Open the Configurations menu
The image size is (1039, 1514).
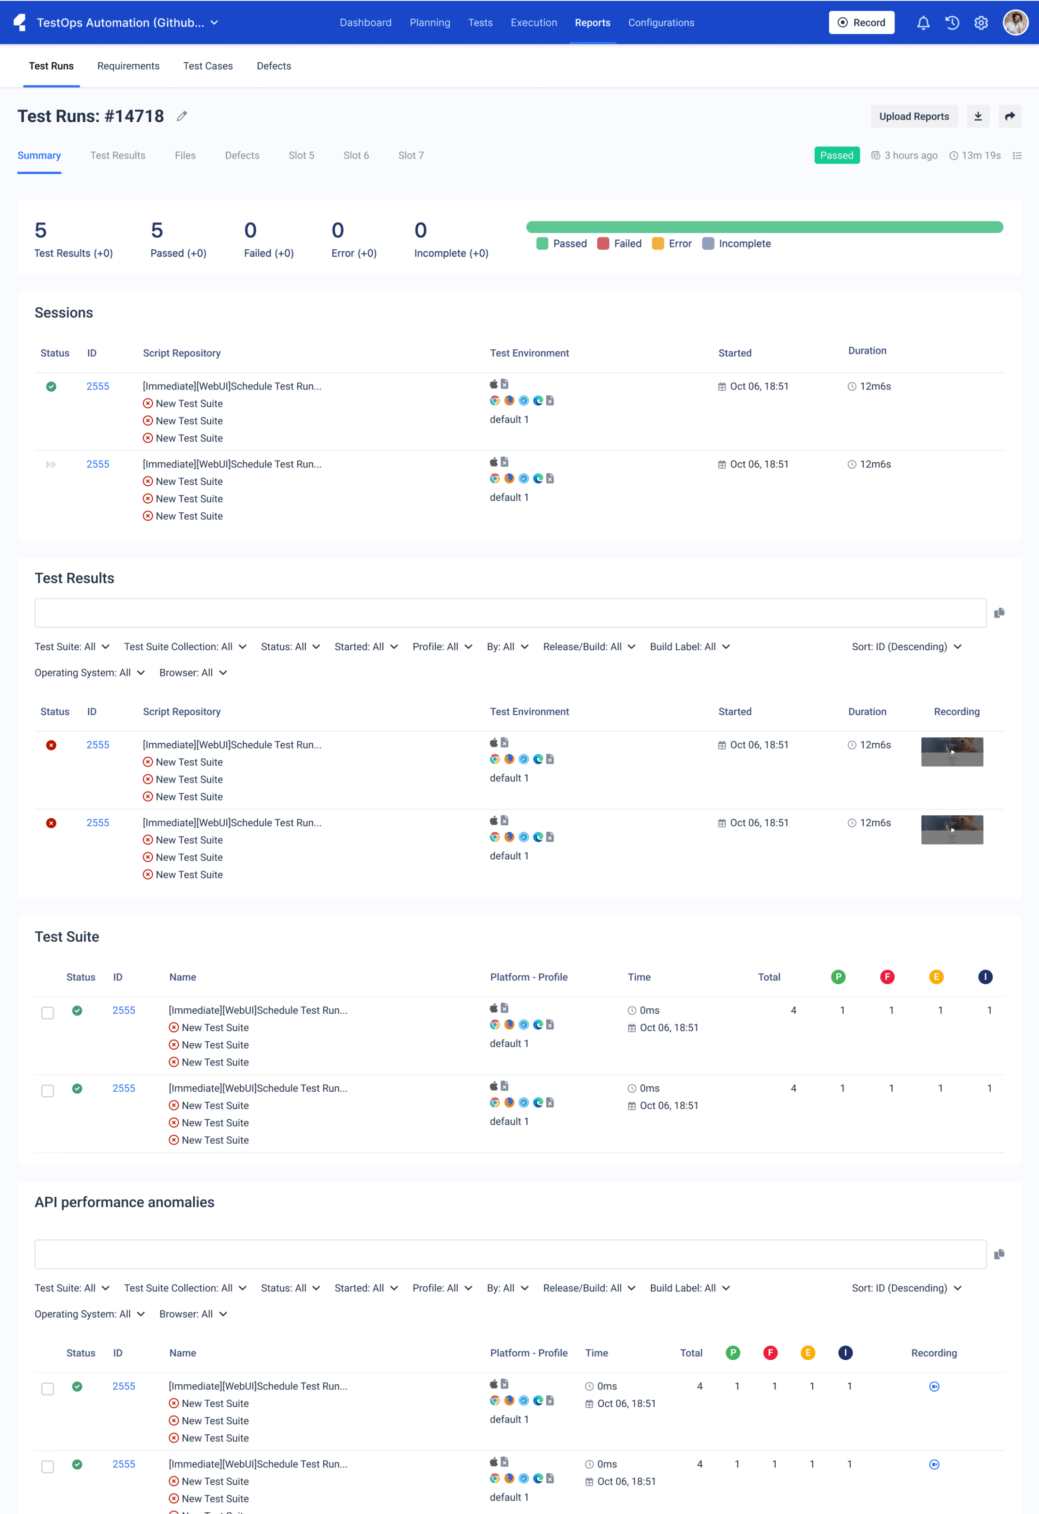tap(661, 23)
